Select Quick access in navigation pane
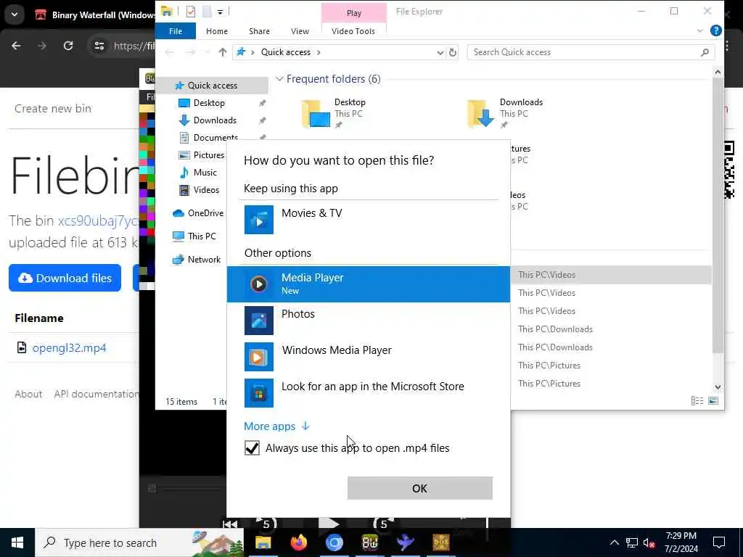The image size is (743, 557). 213,86
